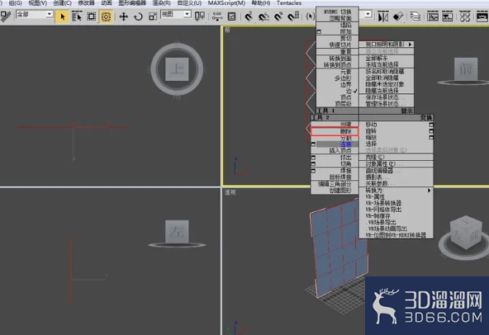
Task: Open the Curve Editor toolbar icon
Action: coord(433,17)
